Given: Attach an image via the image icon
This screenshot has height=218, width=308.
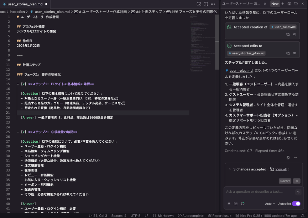Looking at the screenshot, I should pos(236,203).
